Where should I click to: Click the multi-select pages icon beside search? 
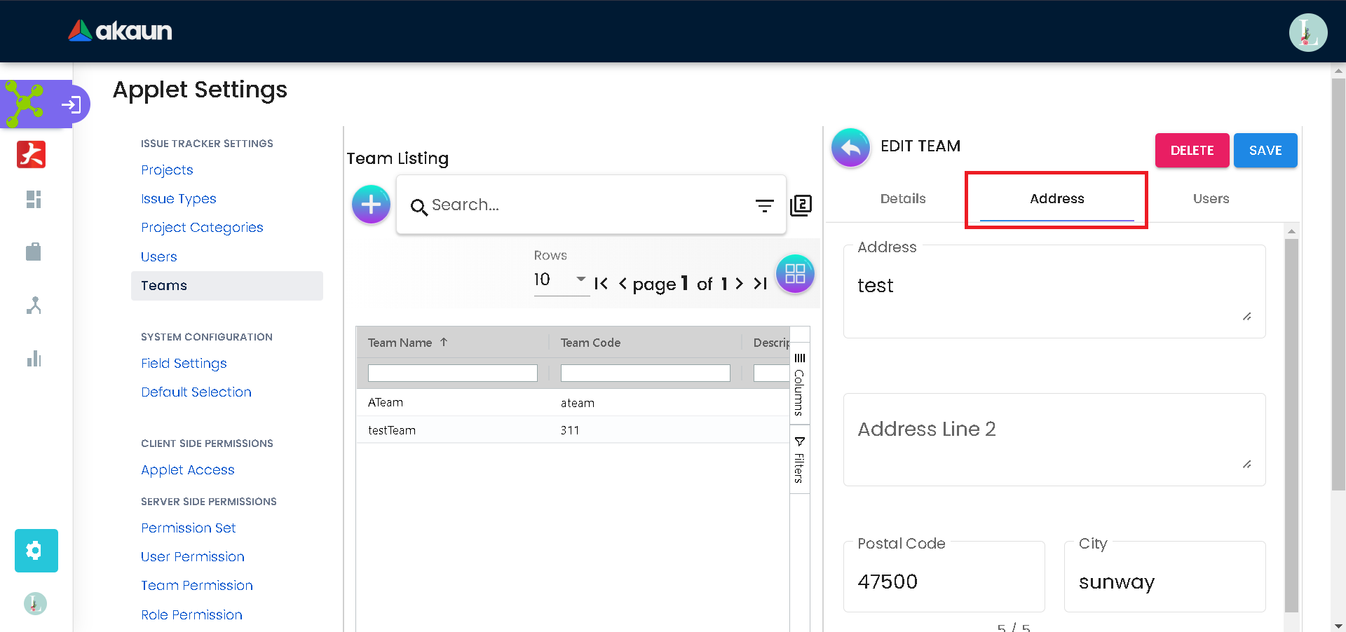coord(801,205)
